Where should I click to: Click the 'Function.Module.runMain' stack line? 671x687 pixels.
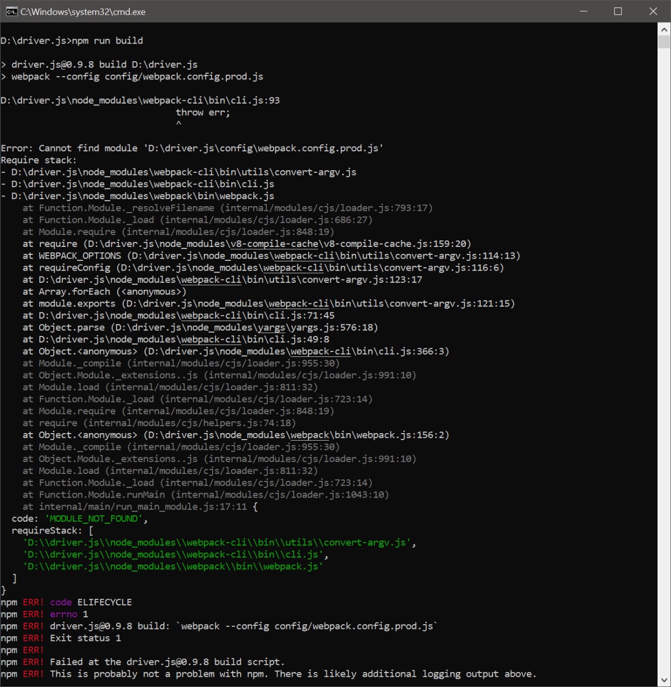point(206,495)
